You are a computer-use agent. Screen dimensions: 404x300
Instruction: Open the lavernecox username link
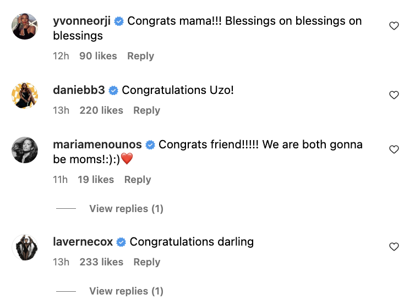pos(83,242)
